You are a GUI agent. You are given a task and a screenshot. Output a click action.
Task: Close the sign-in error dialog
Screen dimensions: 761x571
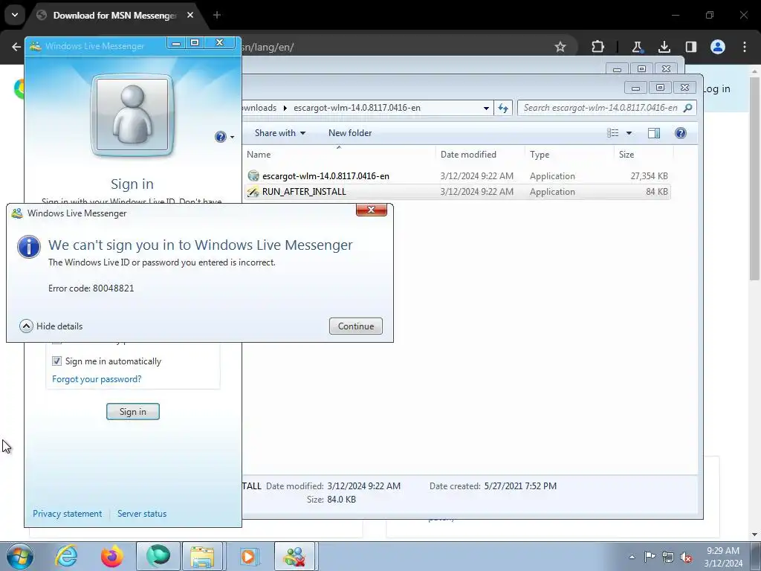pos(372,210)
